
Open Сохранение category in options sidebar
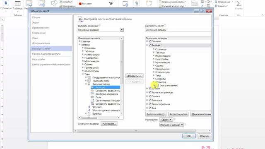[x=39, y=33]
